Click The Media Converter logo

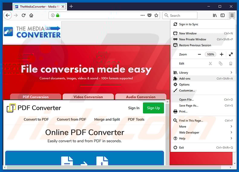tap(32, 32)
